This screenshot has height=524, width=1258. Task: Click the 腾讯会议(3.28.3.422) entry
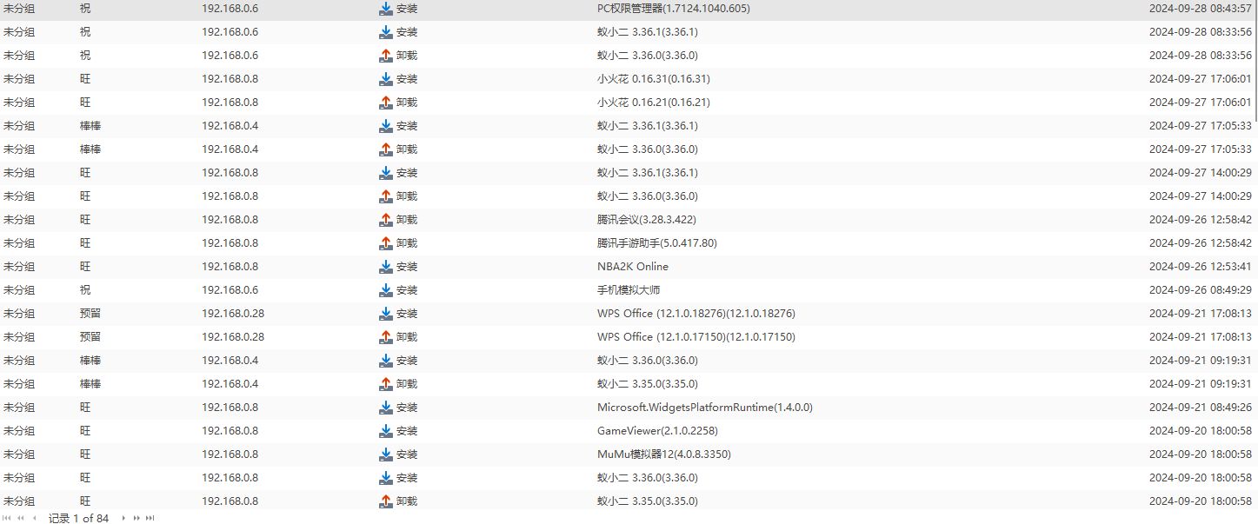point(647,220)
